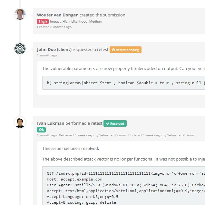This screenshot has height=205, width=205.
Task: Click the 'Created 8 months ago' timestamp
Action: pos(55,27)
